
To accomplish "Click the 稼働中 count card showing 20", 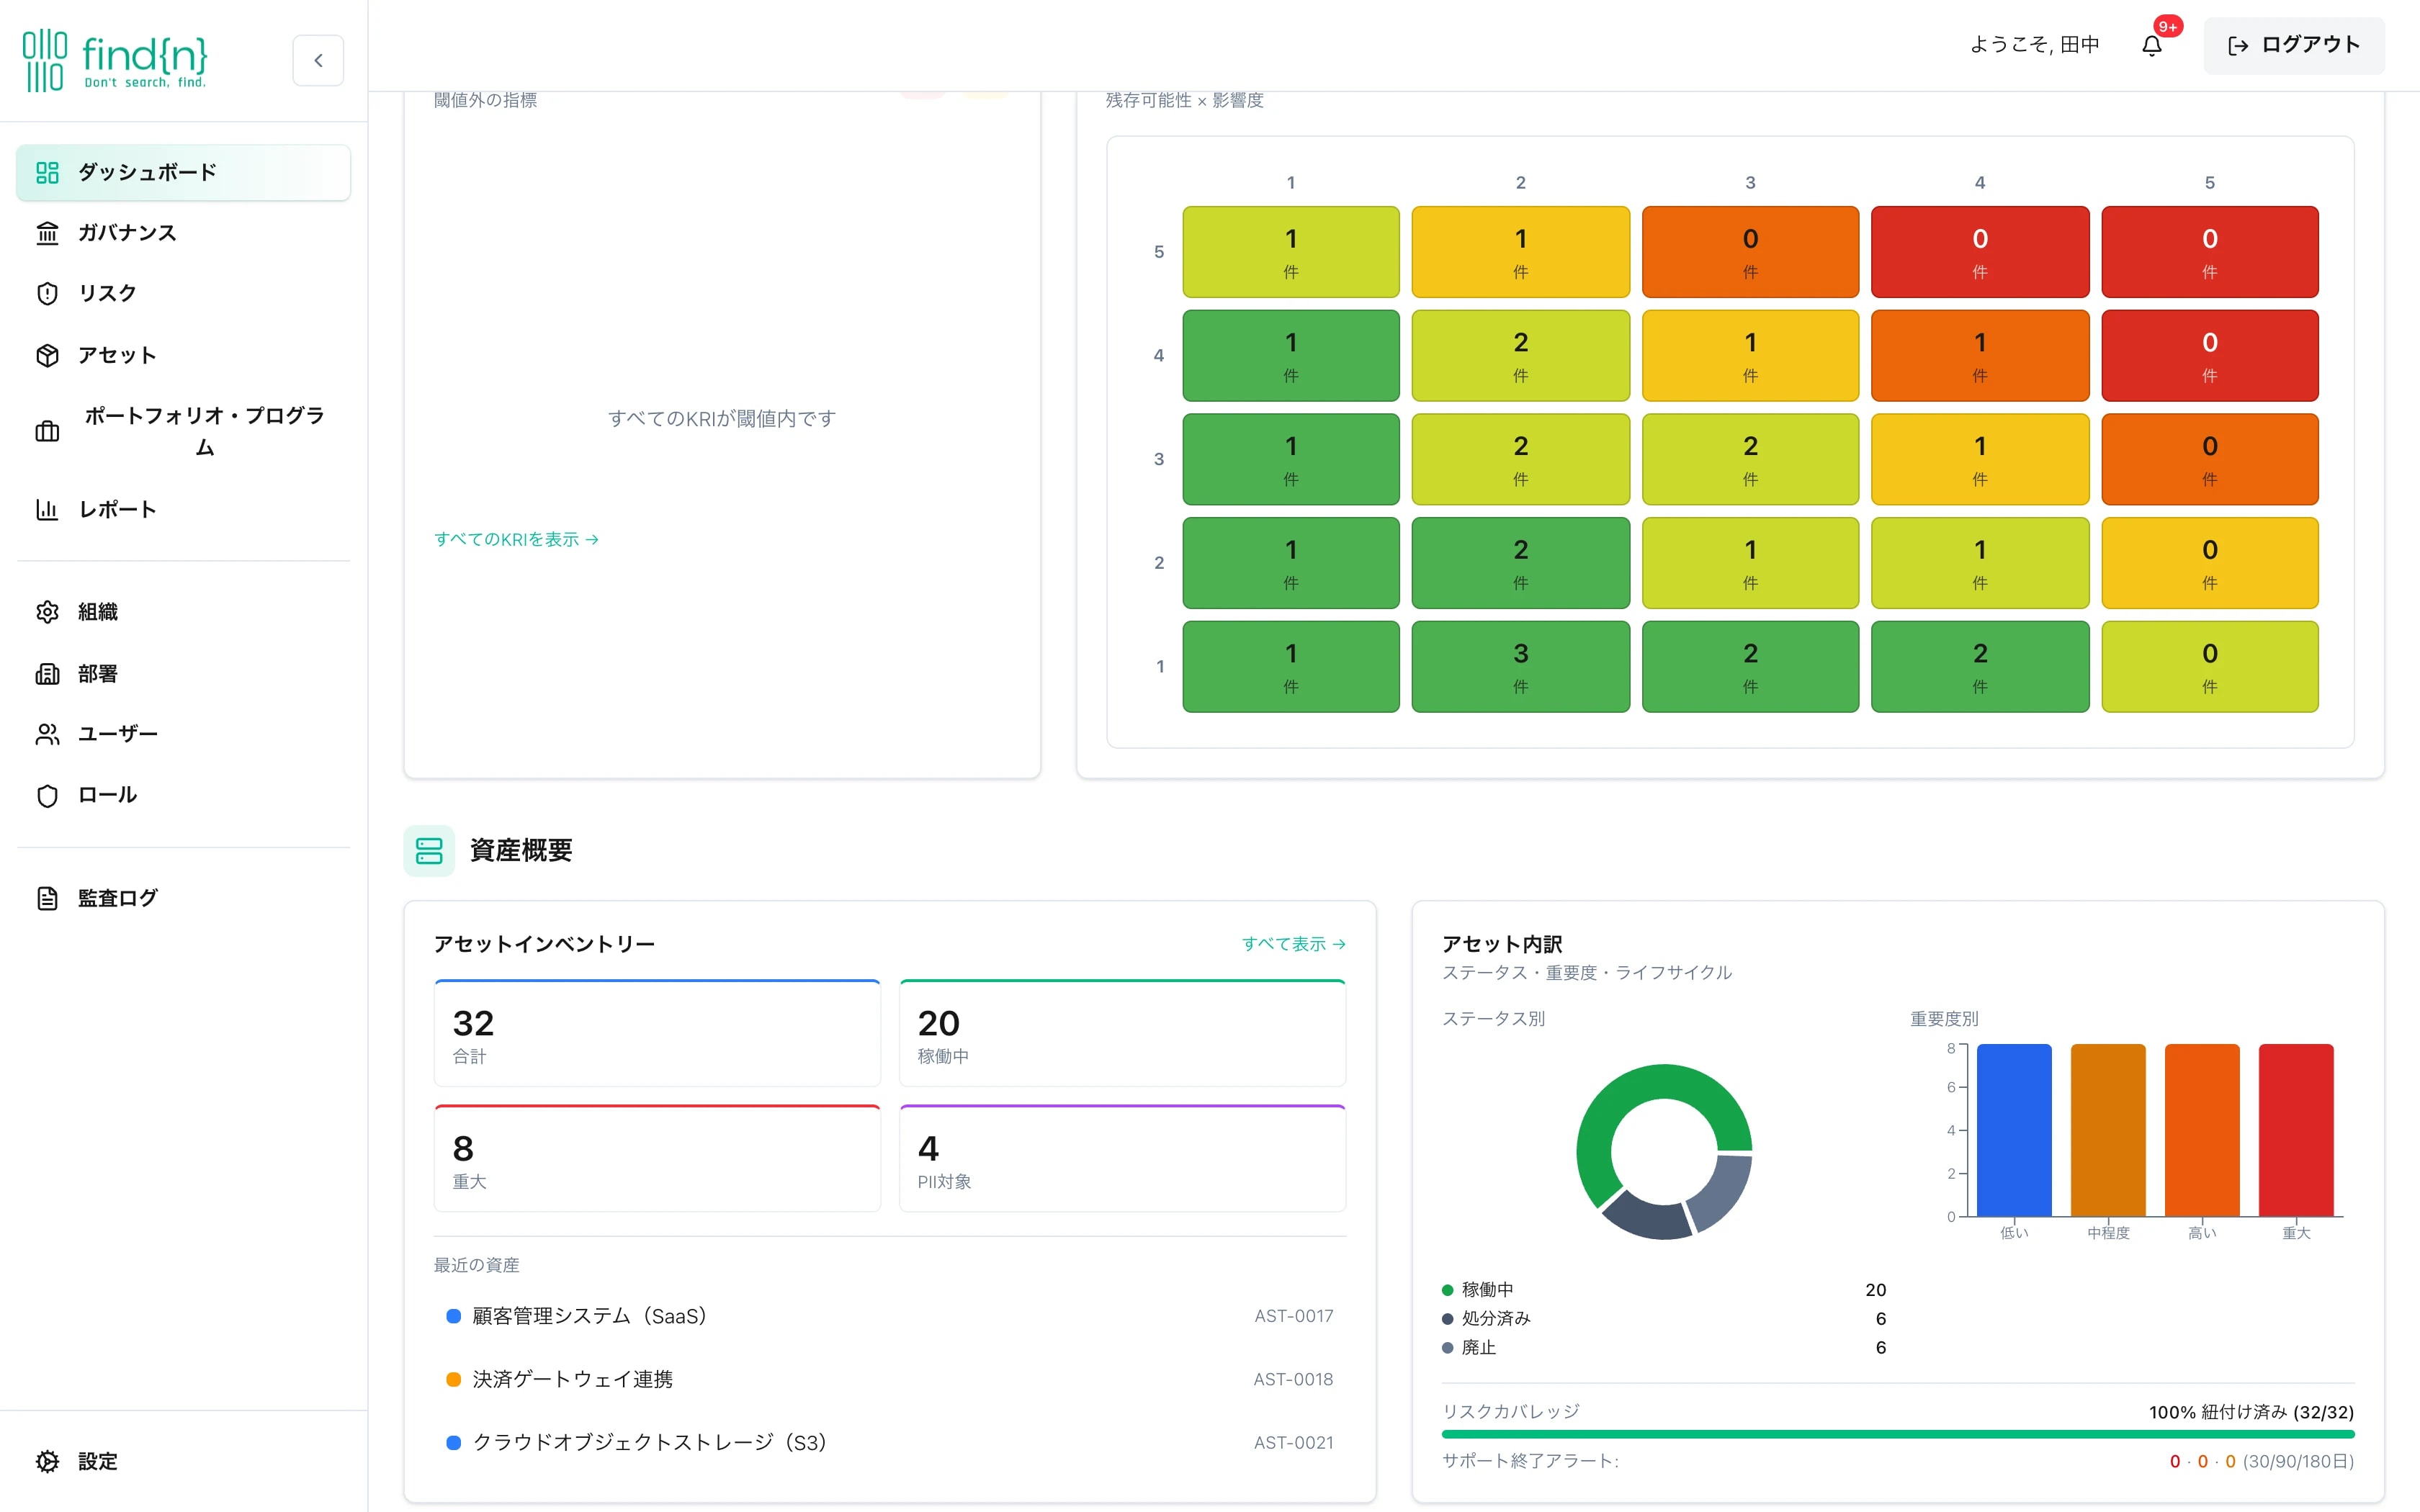I will pyautogui.click(x=1122, y=1033).
